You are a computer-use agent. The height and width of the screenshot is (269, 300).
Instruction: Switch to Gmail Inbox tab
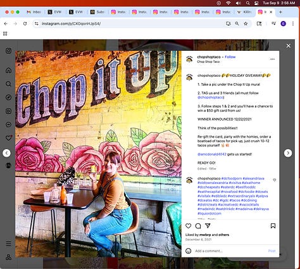pyautogui.click(x=34, y=12)
